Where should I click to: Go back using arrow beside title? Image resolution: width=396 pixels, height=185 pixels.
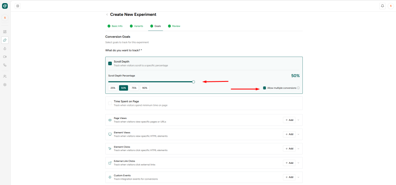(x=107, y=15)
